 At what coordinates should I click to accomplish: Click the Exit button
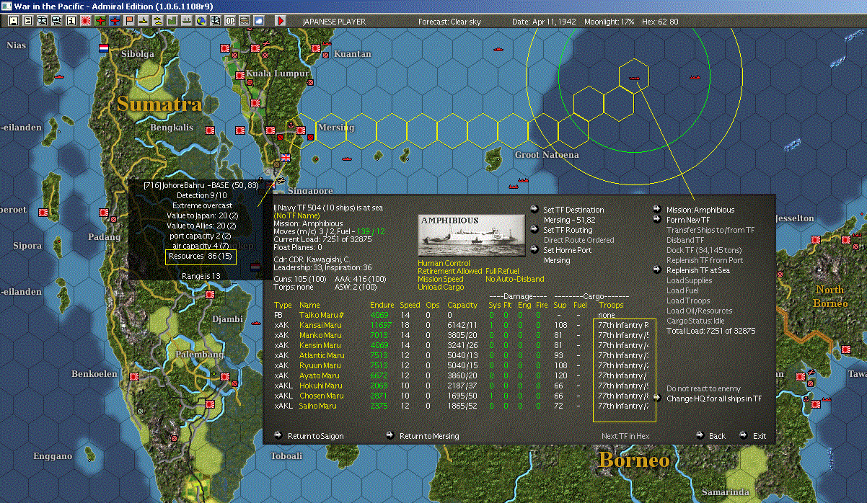(x=760, y=436)
